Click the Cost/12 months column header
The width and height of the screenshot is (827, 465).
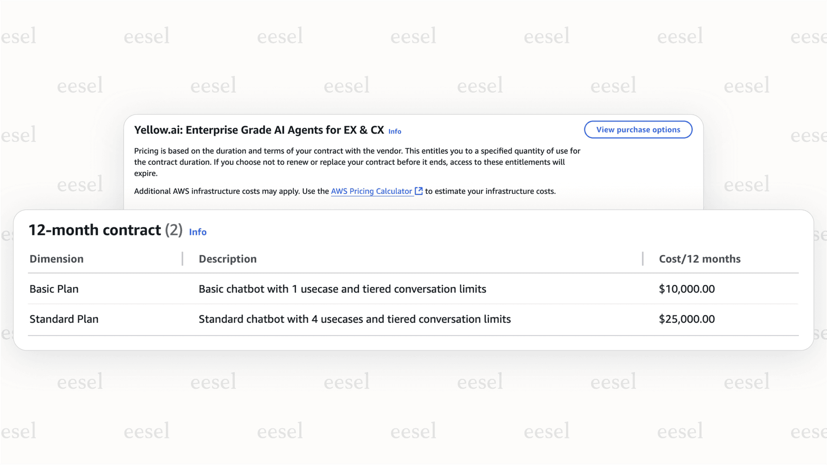[x=700, y=258]
